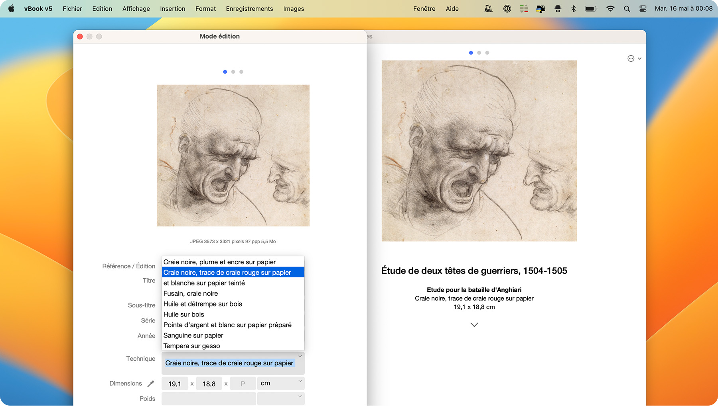
Task: Select the first page dot in Mode édition
Action: (x=225, y=72)
